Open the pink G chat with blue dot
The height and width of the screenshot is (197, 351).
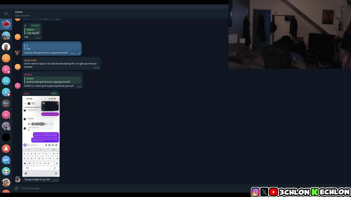point(6,115)
